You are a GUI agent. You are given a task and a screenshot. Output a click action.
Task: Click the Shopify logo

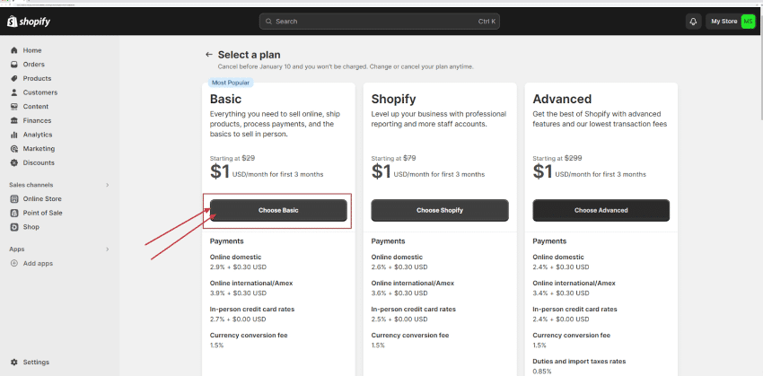click(29, 22)
